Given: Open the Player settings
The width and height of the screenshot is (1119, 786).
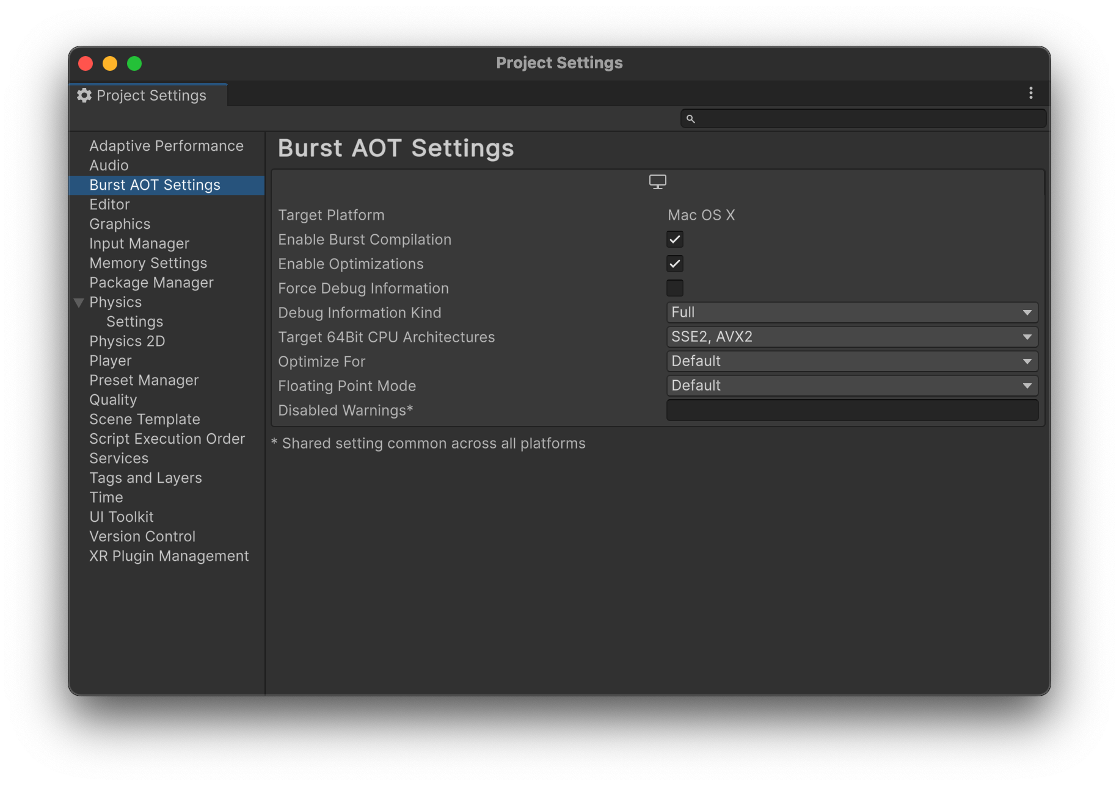Looking at the screenshot, I should click(111, 360).
